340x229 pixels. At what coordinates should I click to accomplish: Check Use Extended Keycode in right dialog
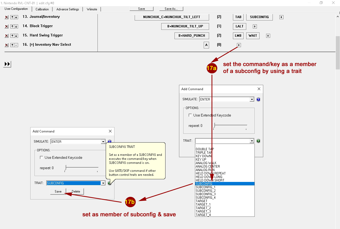point(190,115)
